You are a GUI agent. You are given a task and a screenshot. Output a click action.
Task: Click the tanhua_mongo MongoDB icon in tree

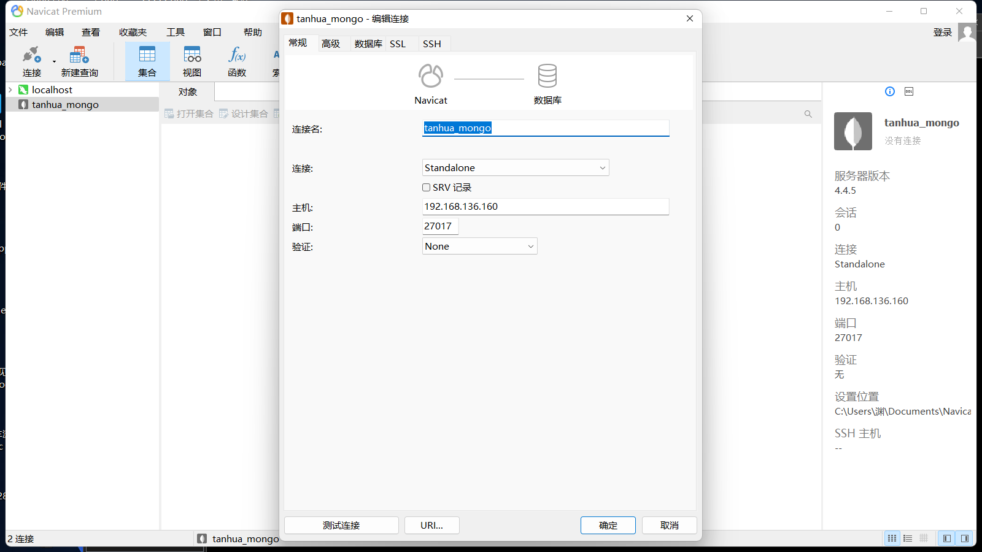[23, 104]
